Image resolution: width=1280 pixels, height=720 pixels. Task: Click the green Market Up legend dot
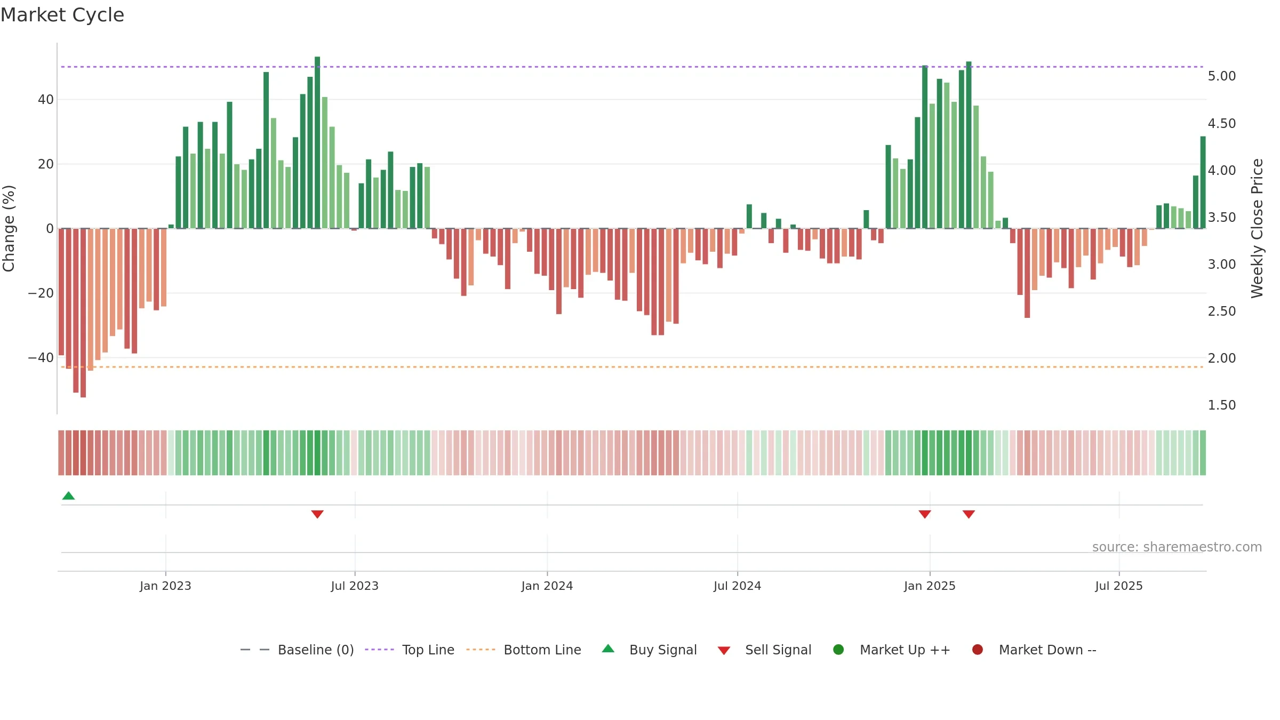pyautogui.click(x=838, y=650)
